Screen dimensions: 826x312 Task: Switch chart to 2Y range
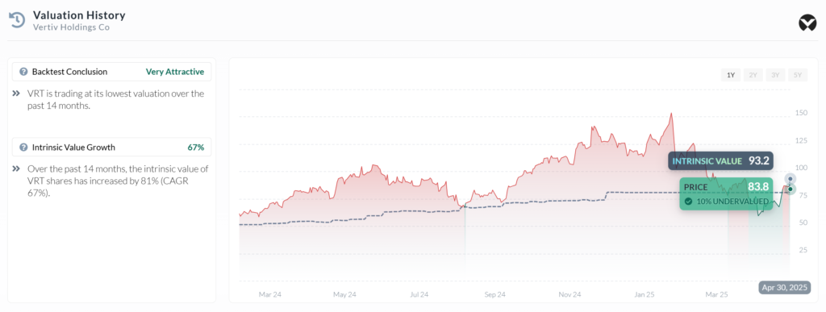[753, 75]
